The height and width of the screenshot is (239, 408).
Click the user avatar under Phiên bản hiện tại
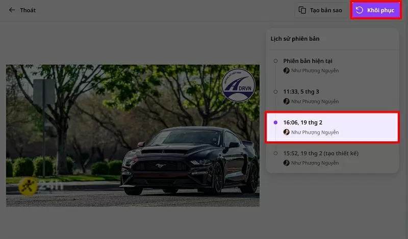coord(287,71)
